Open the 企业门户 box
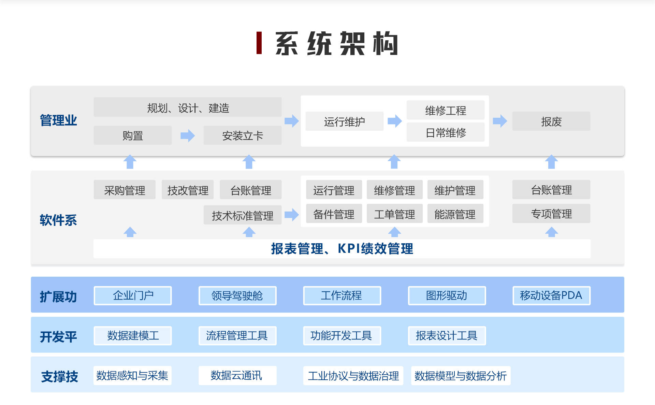This screenshot has height=405, width=655. 133,295
